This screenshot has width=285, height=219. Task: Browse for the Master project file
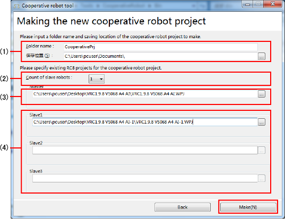click(262, 94)
